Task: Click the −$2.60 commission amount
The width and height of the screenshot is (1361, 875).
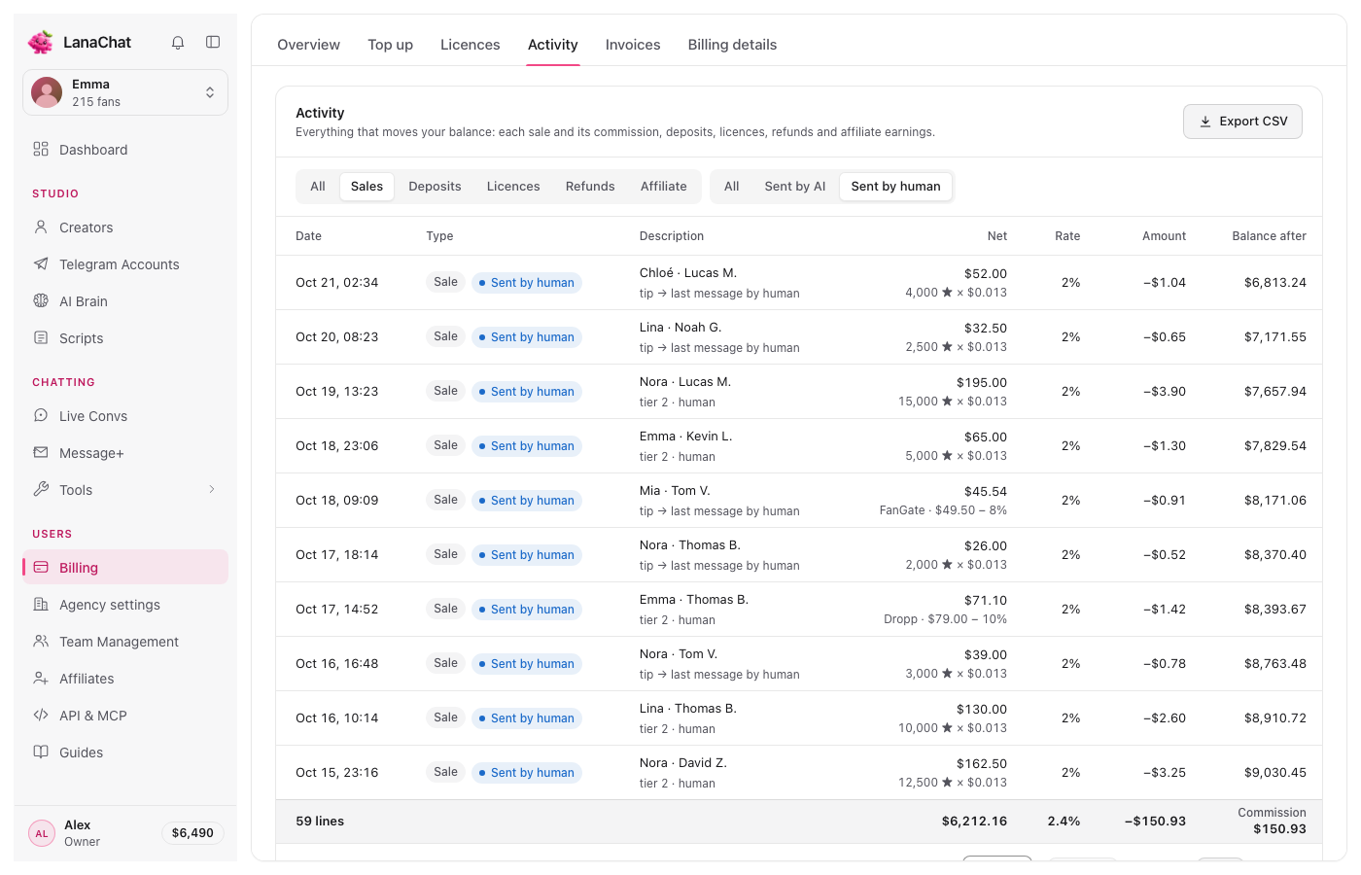Action: [1165, 718]
